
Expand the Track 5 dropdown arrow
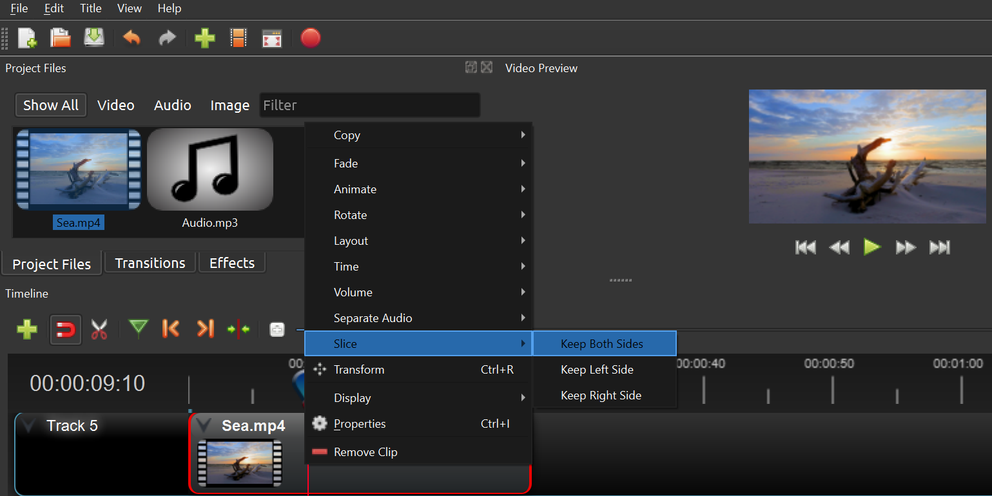[28, 426]
